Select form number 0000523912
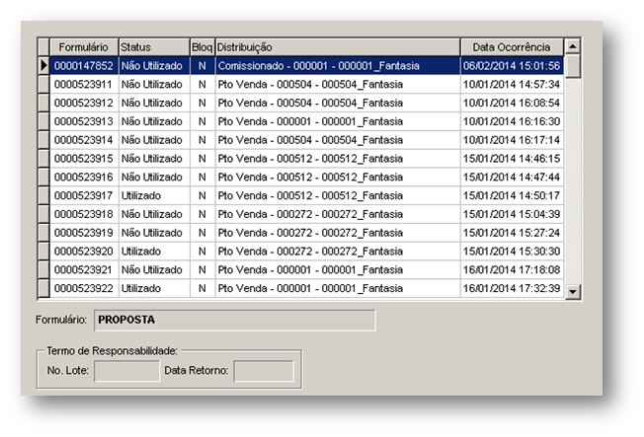This screenshot has height=437, width=644. [x=84, y=103]
